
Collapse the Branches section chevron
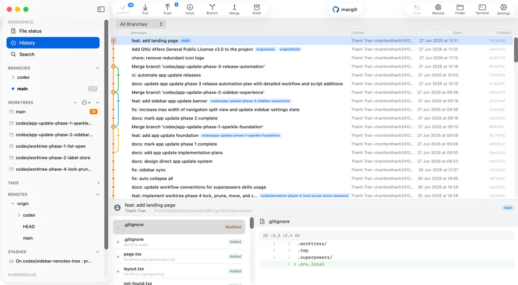(x=98, y=68)
